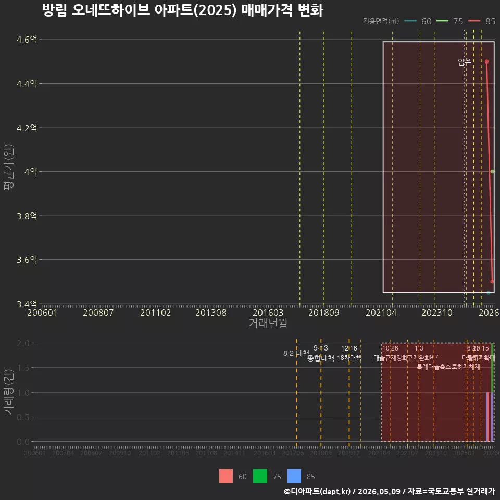Click the teal 60㎡ line swatch in top legend
The width and height of the screenshot is (500, 500).
pos(410,21)
